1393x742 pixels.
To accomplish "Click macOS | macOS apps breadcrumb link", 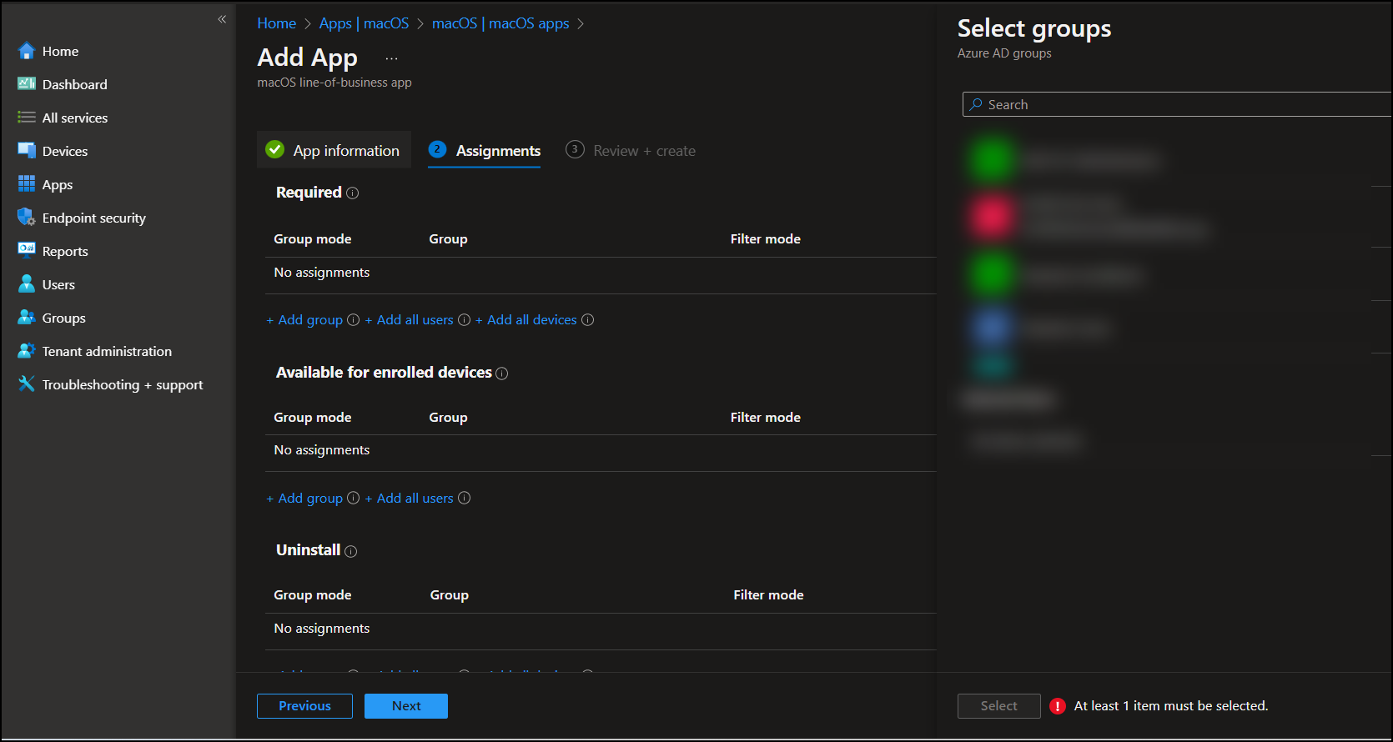I will tap(500, 23).
